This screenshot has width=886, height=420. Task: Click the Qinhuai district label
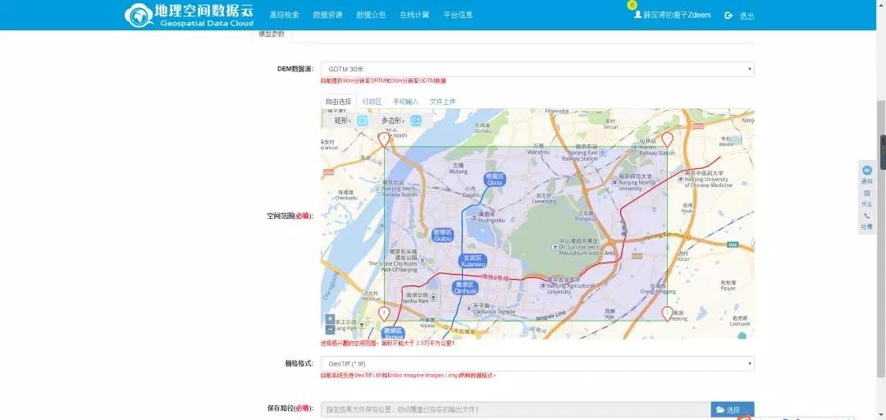pos(465,288)
